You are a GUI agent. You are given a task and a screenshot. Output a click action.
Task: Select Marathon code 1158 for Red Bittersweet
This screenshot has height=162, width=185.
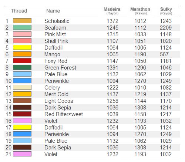[140, 114]
